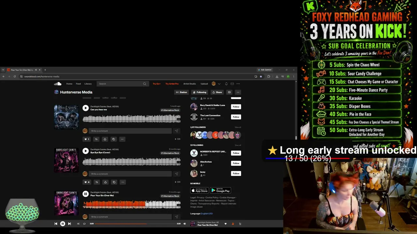Screen dimensions: 417x234
Task: Copy link for Can you hear me
Action: (x=114, y=139)
